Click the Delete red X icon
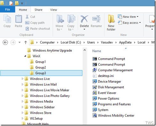The image size is (156, 126). pos(84,19)
